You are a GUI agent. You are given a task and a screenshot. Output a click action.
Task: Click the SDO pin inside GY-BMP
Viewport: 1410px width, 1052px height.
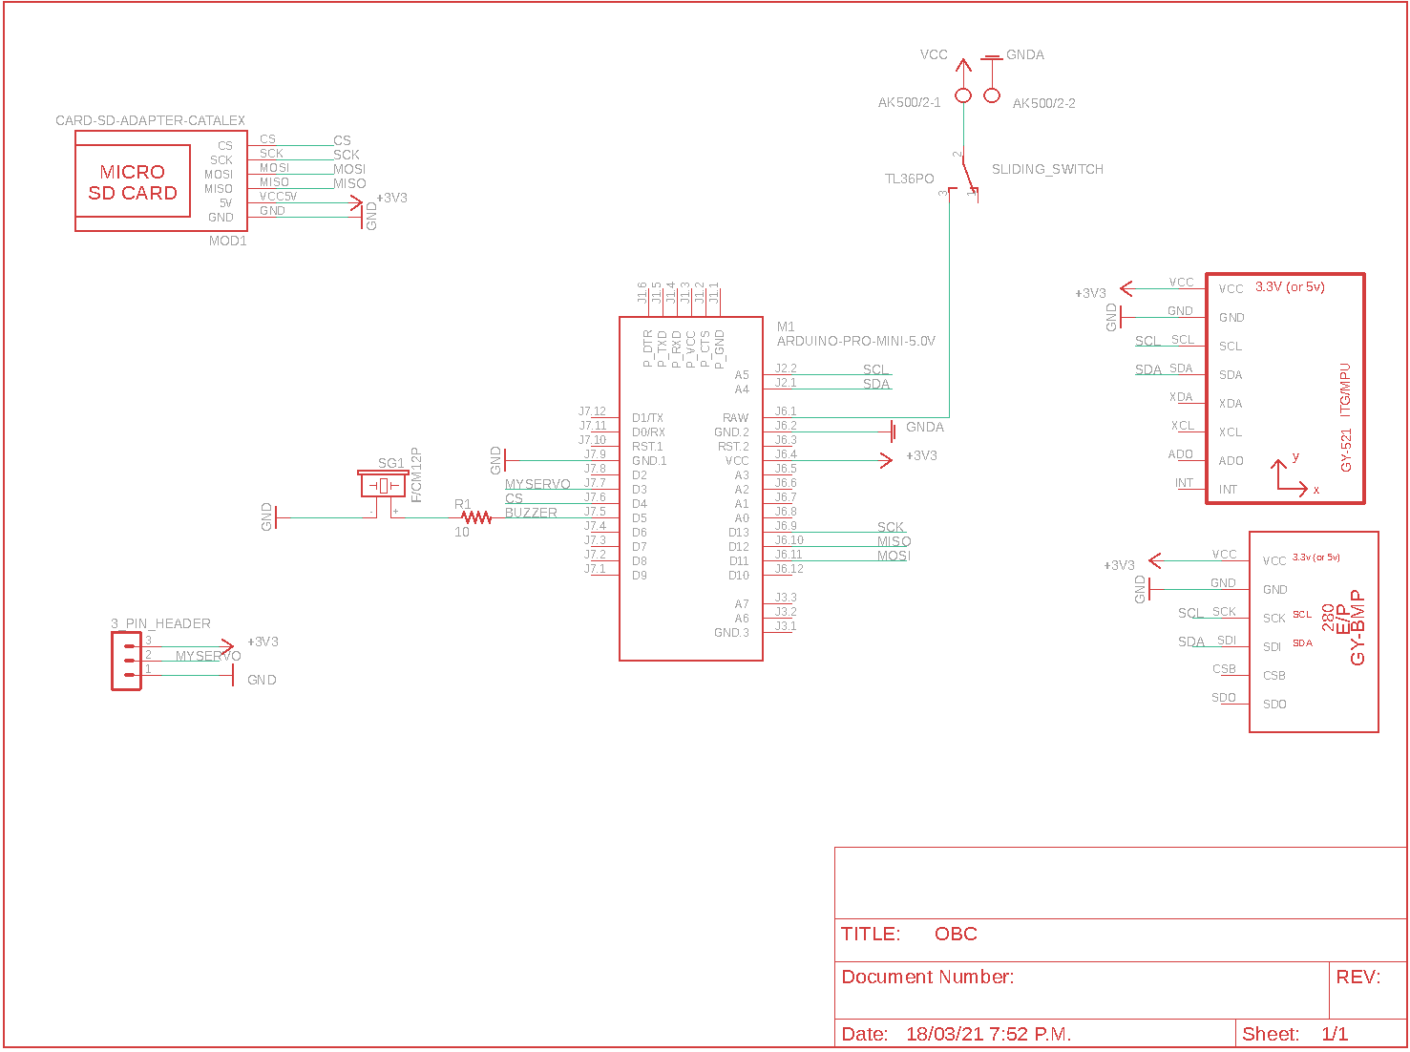pos(1274,704)
